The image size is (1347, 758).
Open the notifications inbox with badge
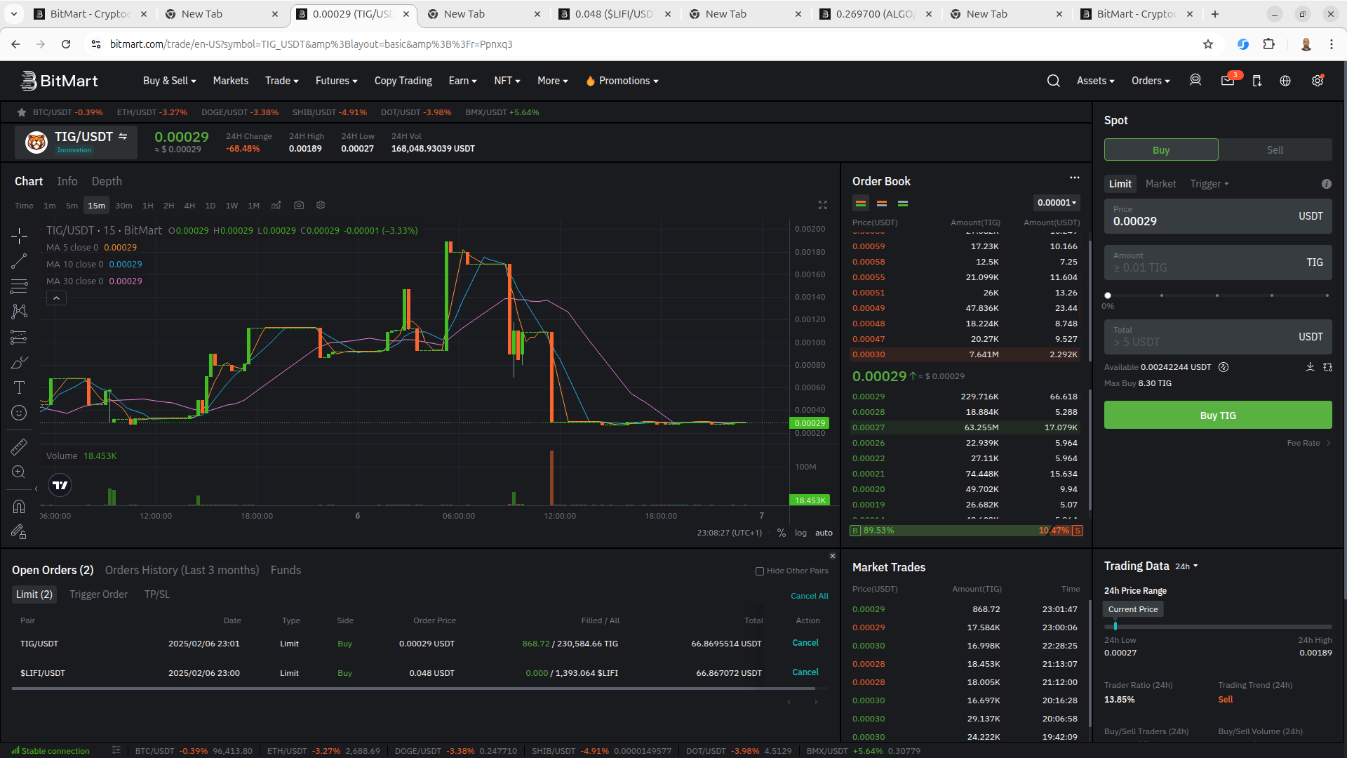(1228, 80)
